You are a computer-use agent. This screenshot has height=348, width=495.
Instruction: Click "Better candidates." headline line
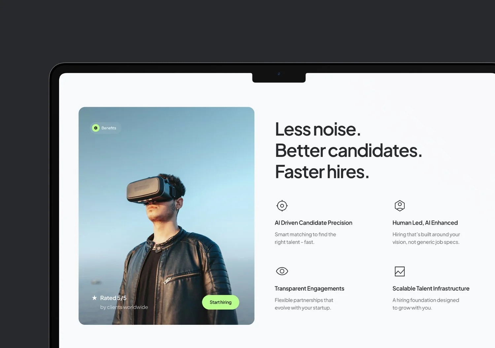pos(348,151)
